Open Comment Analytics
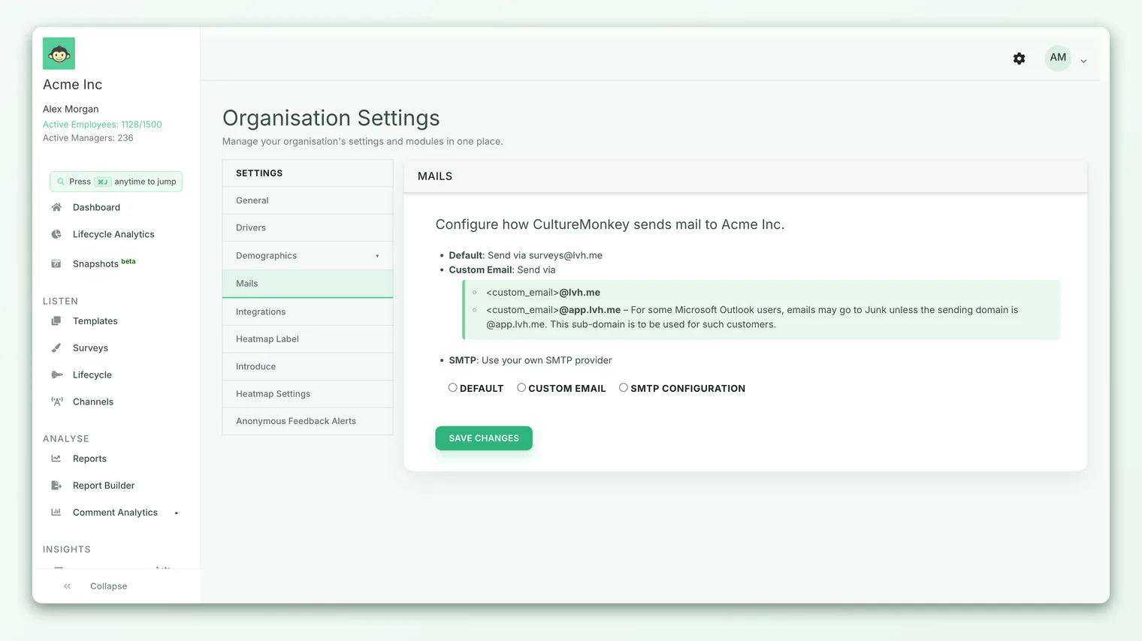The width and height of the screenshot is (1142, 641). [115, 513]
